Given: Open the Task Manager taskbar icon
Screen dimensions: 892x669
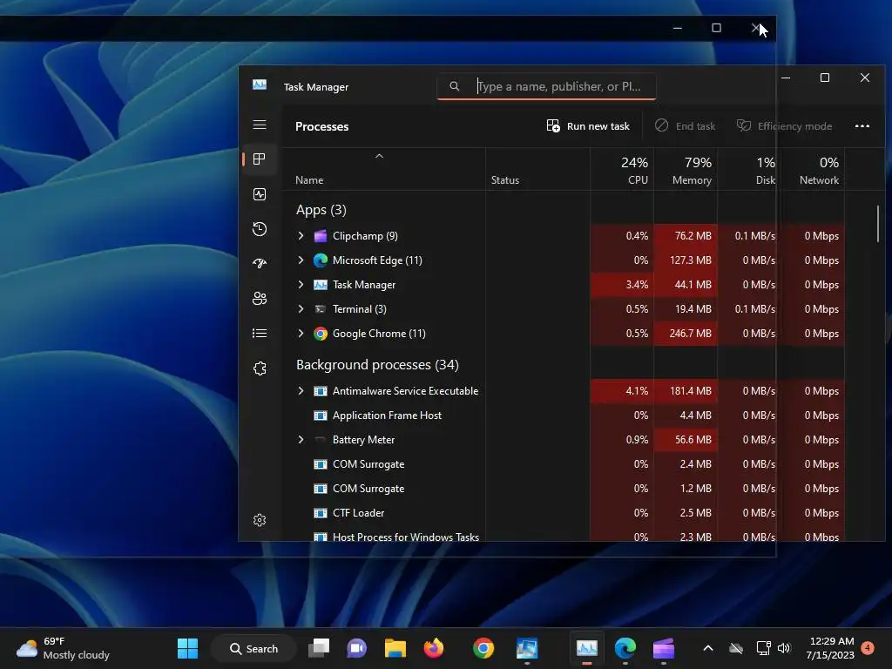Looking at the screenshot, I should tap(586, 648).
